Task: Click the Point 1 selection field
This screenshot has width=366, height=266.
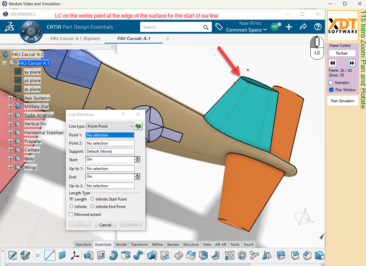Action: pos(110,135)
